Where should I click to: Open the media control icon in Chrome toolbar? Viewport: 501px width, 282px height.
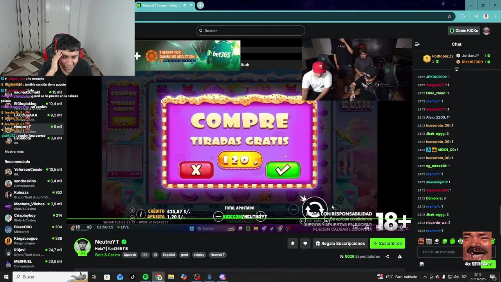tap(476, 16)
